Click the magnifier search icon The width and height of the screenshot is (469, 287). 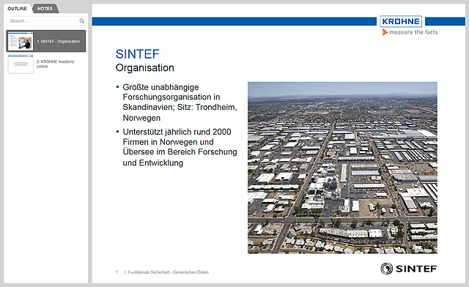coord(81,21)
